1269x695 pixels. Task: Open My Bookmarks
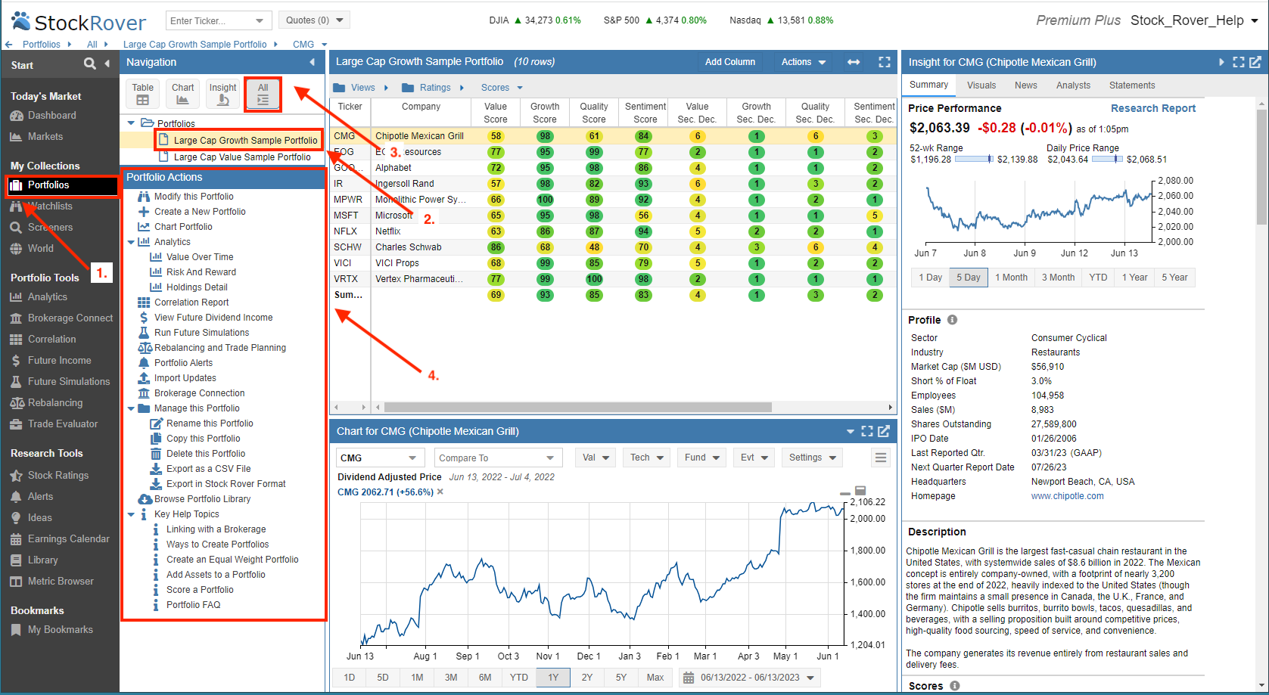click(x=60, y=629)
